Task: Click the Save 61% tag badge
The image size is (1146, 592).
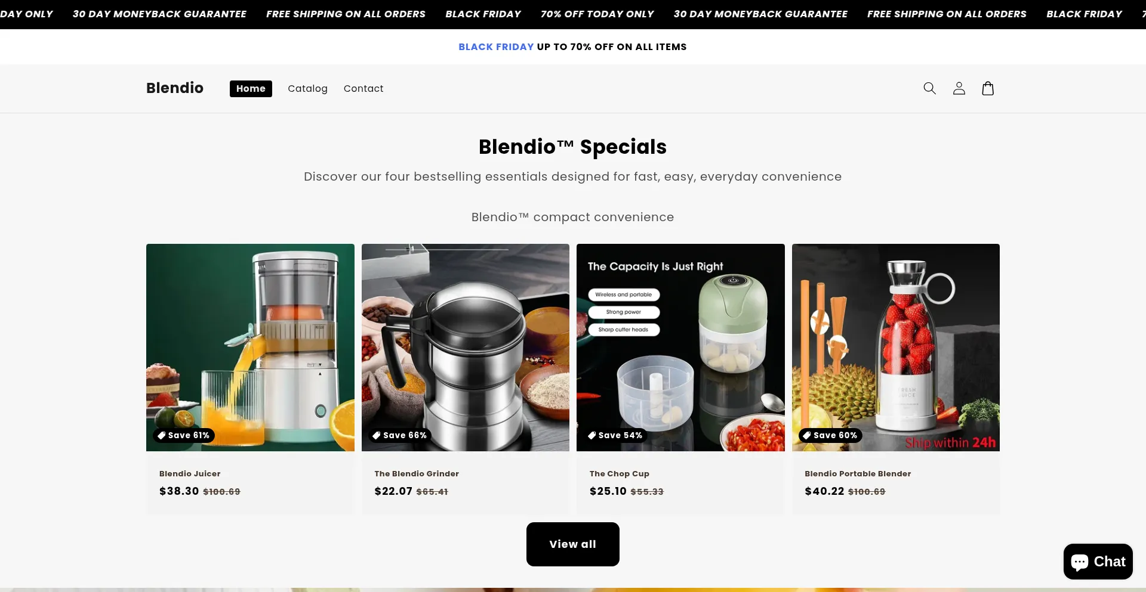Action: point(184,435)
